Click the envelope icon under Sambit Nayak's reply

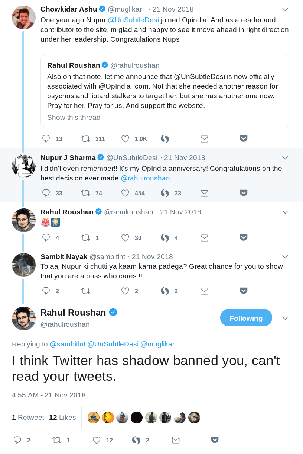204,291
